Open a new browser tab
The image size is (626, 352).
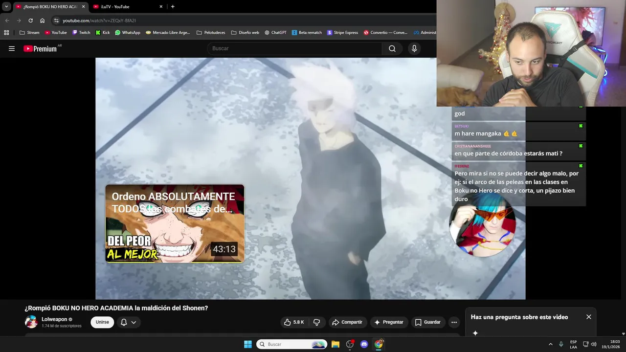click(x=173, y=6)
